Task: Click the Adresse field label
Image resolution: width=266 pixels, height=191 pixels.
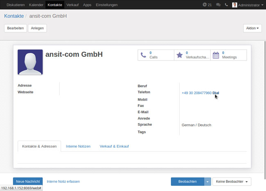Action: coord(25,85)
